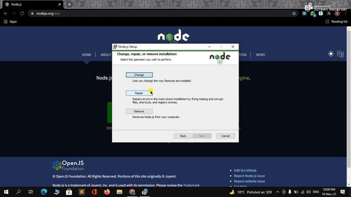
Task: Cancel the Node.js Setup wizard
Action: tap(225, 136)
